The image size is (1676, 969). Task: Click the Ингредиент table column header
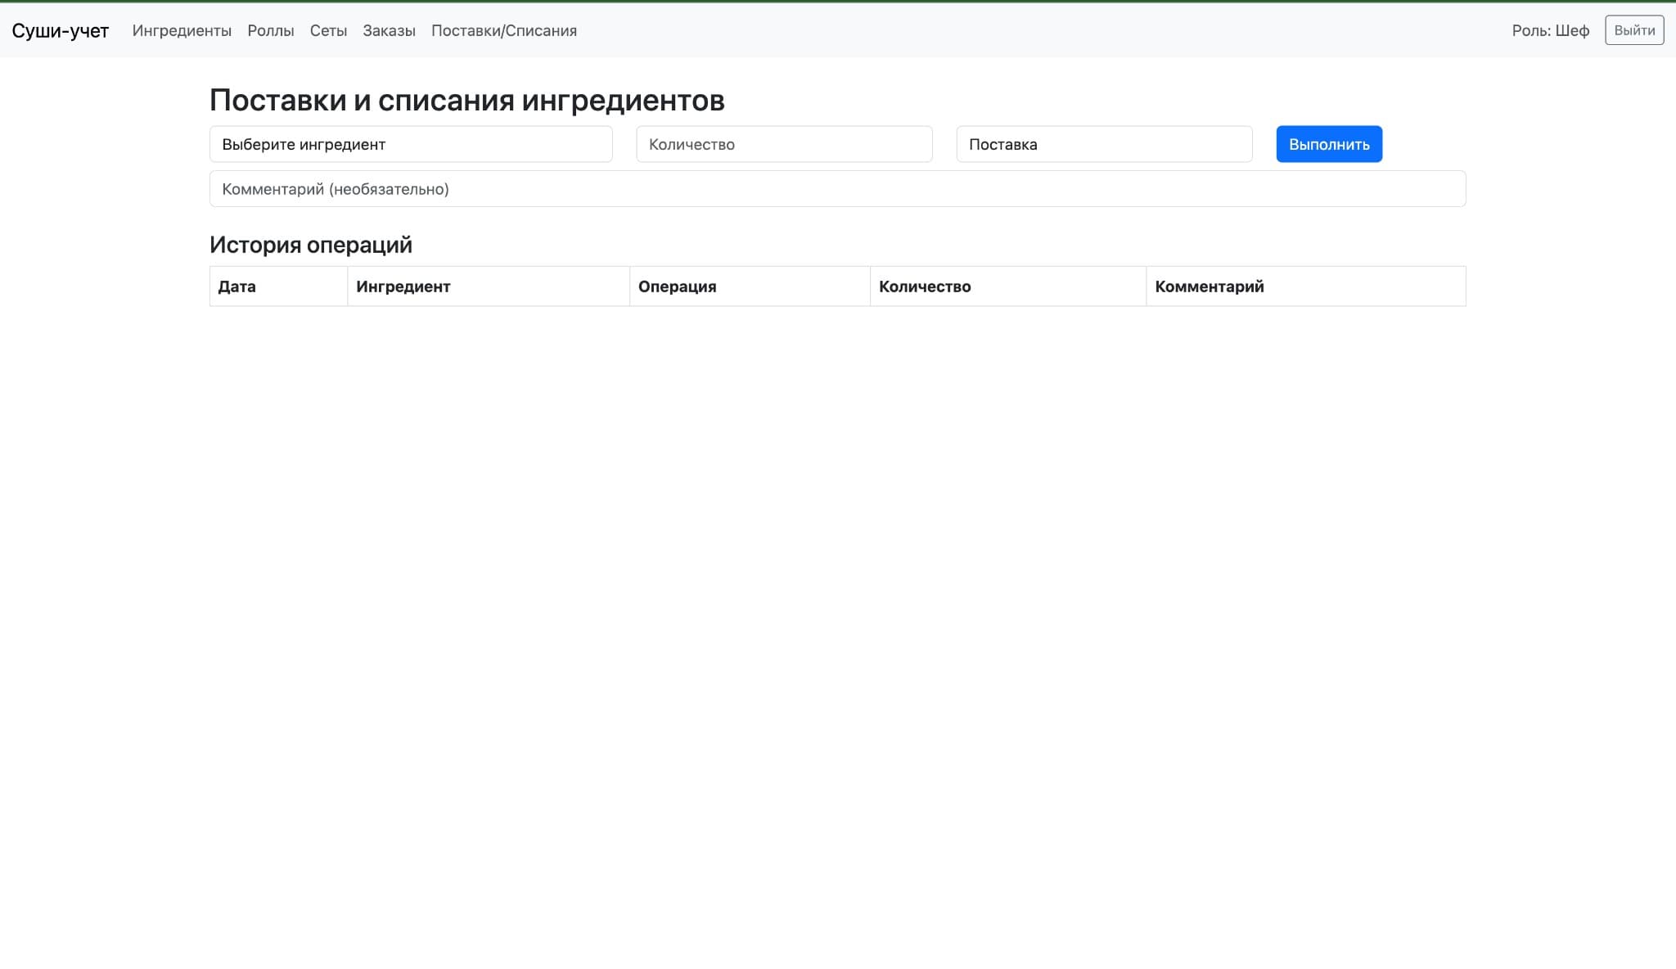click(403, 286)
